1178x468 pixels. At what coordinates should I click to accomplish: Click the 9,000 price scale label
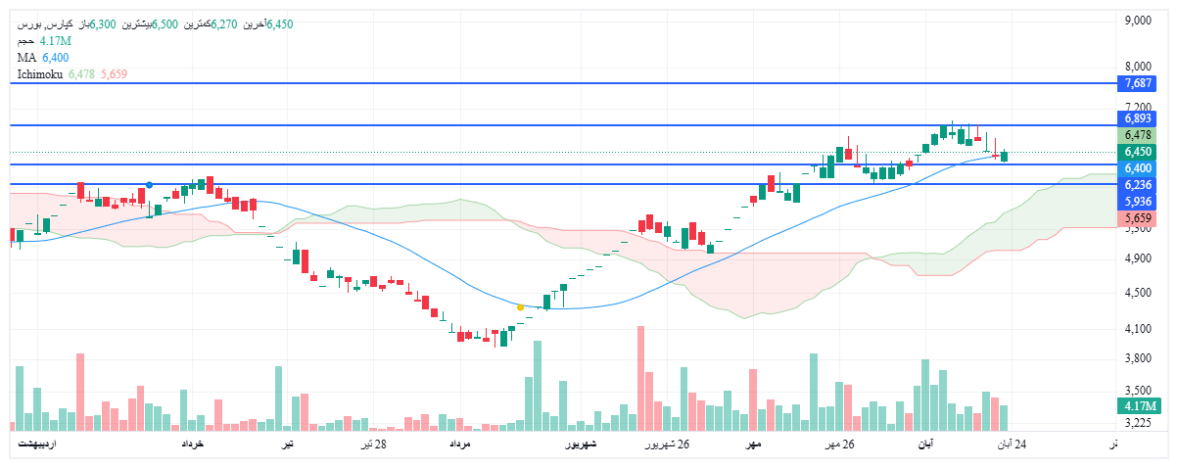click(1137, 21)
